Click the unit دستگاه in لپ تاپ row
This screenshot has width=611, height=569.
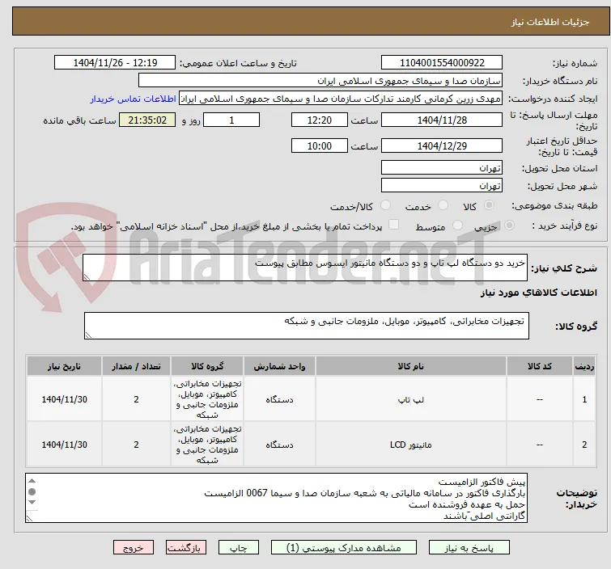279,399
